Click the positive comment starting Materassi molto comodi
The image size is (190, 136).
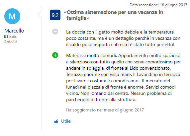tap(123, 78)
